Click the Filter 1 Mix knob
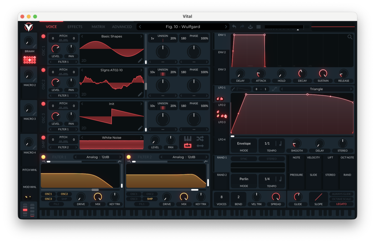375x243 pixels. coord(98,197)
